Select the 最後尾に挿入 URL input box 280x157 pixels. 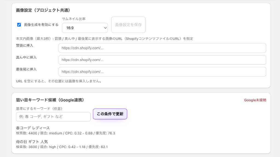tap(162, 72)
